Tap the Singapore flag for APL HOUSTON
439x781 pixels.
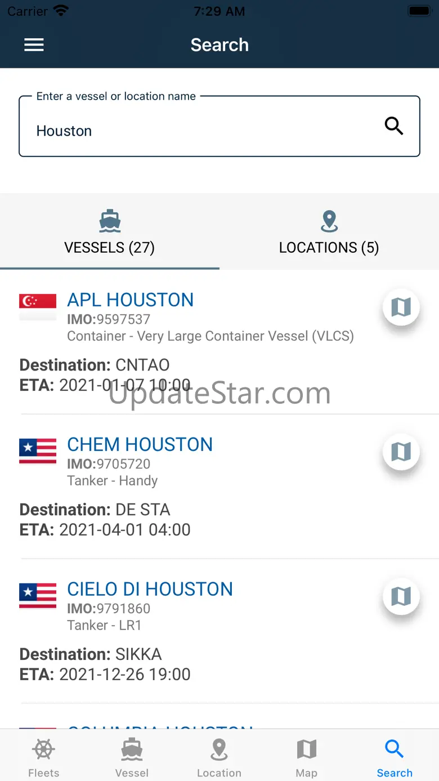pyautogui.click(x=38, y=306)
